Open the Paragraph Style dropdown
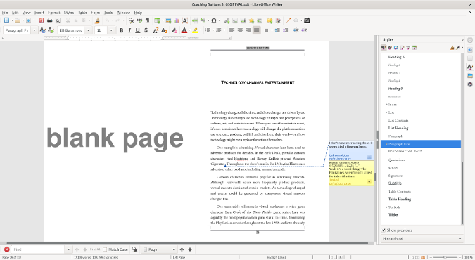 pos(34,30)
